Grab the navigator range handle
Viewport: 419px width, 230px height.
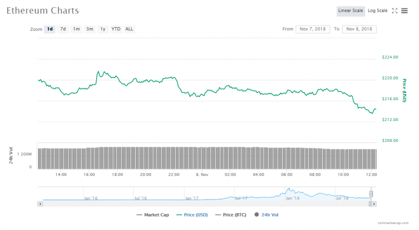coord(371,194)
